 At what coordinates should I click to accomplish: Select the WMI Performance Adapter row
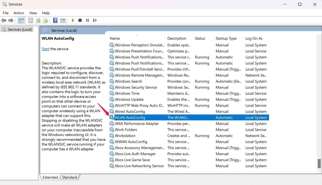[189, 124]
